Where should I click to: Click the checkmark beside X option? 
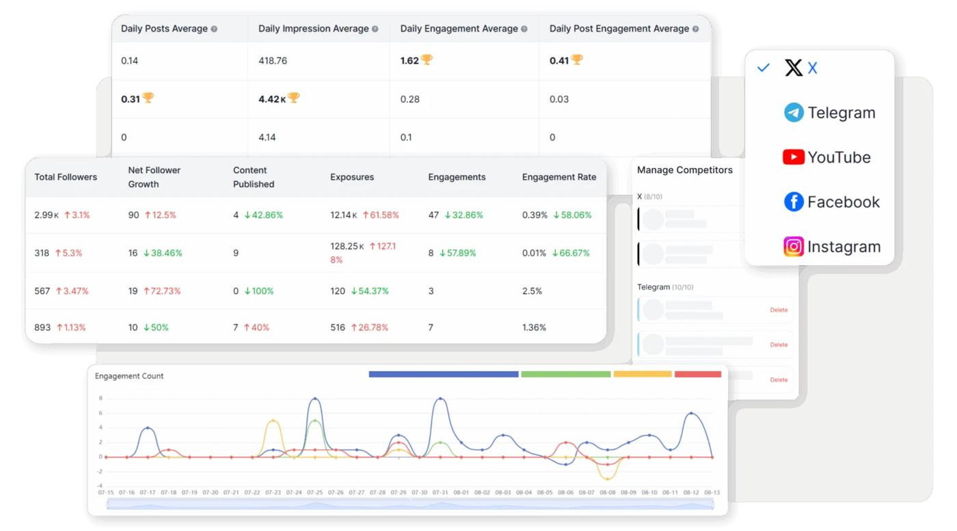[x=764, y=68]
